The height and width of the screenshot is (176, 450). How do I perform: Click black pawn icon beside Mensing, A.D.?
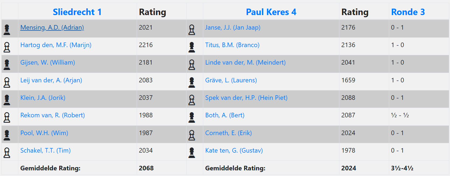point(7,30)
